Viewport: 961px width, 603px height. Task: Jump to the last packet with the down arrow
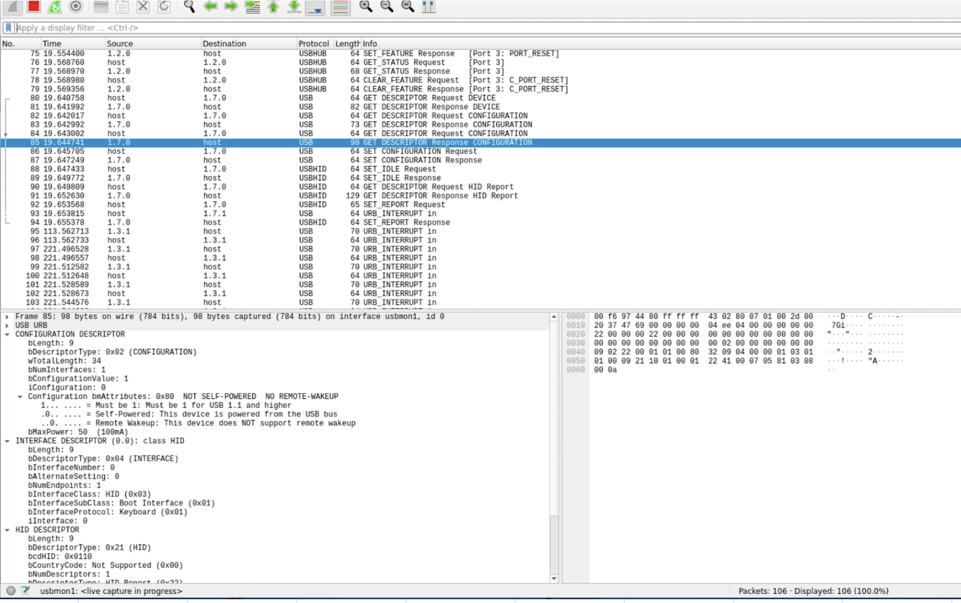tap(294, 6)
